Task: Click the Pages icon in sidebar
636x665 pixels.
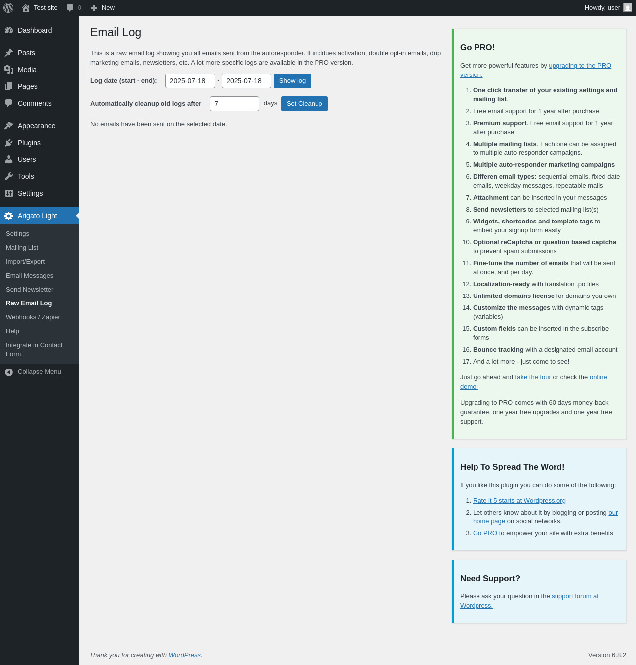Action: pos(9,86)
